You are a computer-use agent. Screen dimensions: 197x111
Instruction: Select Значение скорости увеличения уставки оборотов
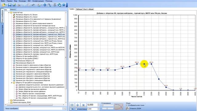[33, 65]
